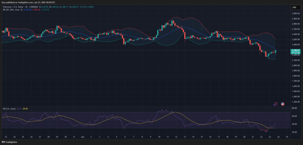Click date 29 on the time axis

[x=57, y=137]
